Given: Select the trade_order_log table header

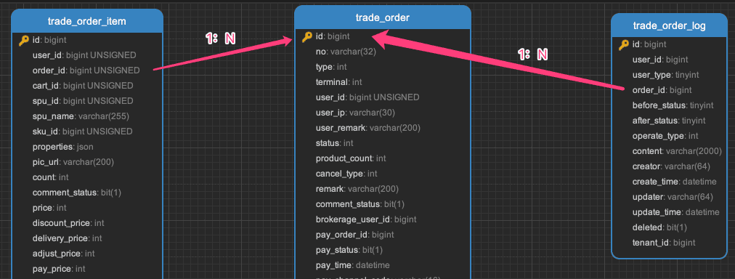Looking at the screenshot, I should 669,25.
